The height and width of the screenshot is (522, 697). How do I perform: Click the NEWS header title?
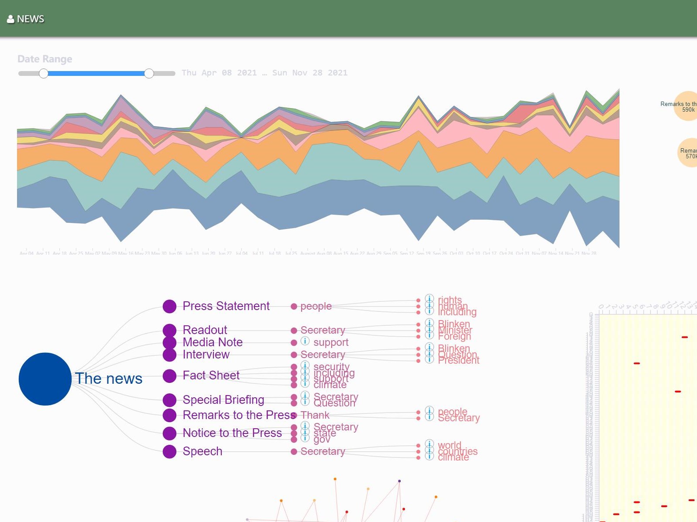click(31, 19)
